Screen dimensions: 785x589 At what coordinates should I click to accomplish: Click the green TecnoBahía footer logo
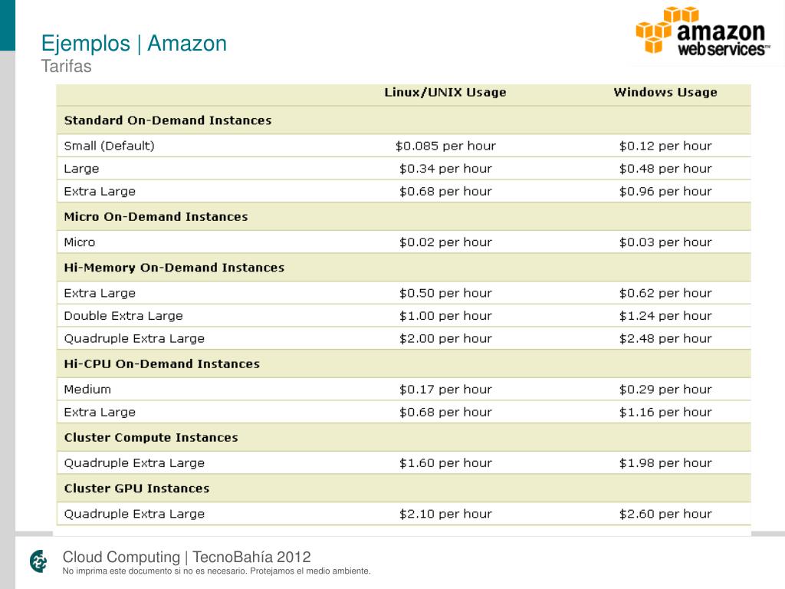tap(38, 561)
